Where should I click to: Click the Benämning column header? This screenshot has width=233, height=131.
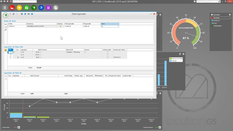click(42, 24)
